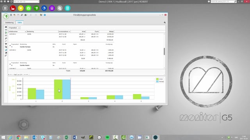
Task: Click the Antal column header
Action: [x=78, y=31]
